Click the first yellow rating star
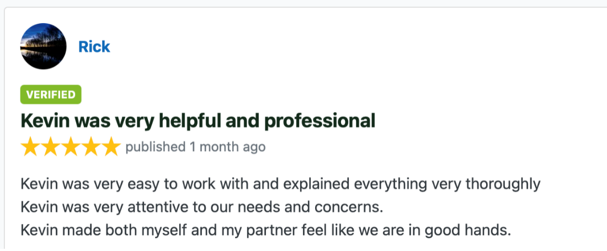 (x=31, y=147)
